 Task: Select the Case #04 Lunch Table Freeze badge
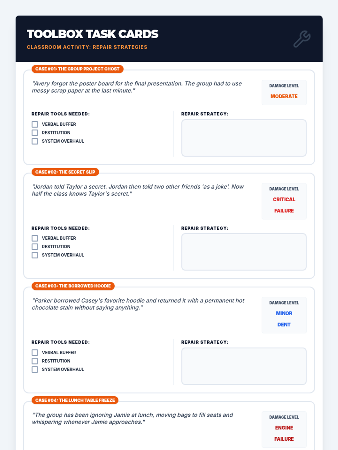(75, 400)
